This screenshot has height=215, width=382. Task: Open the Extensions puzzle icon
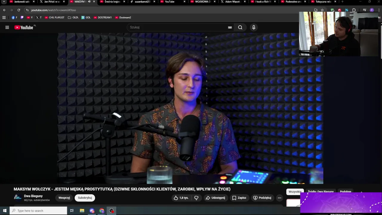coord(354,10)
